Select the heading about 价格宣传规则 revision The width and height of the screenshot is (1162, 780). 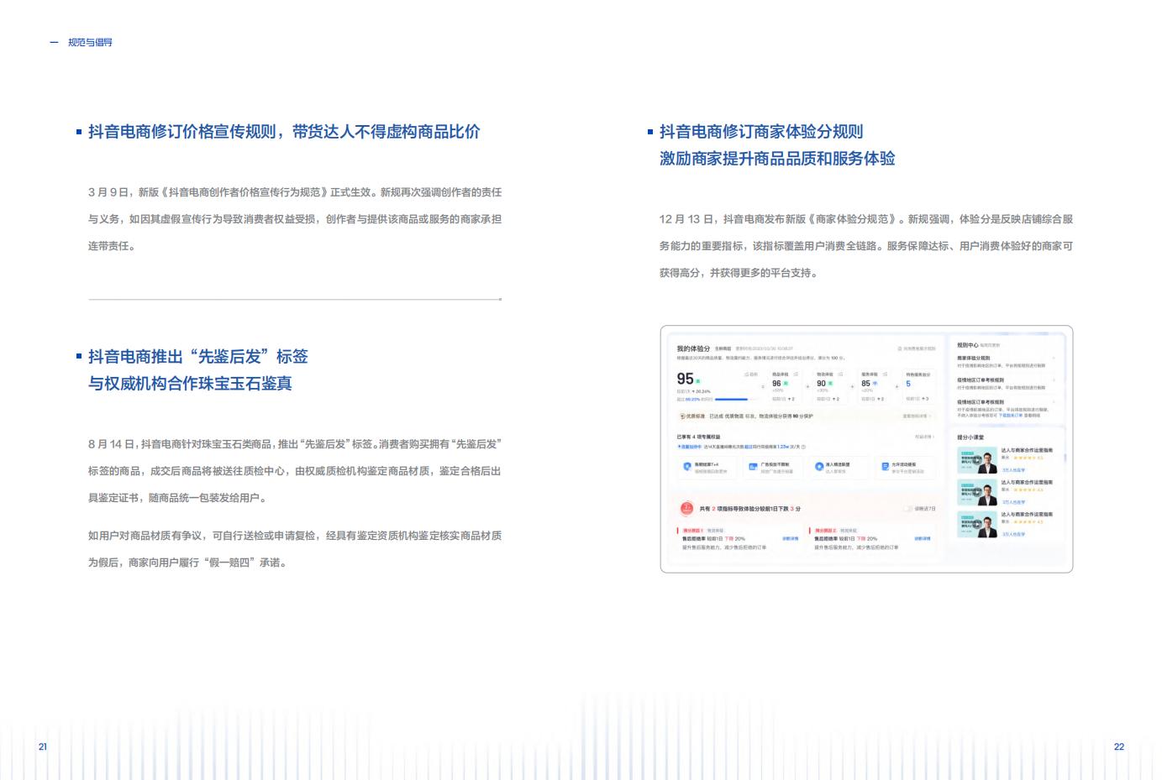(x=284, y=132)
